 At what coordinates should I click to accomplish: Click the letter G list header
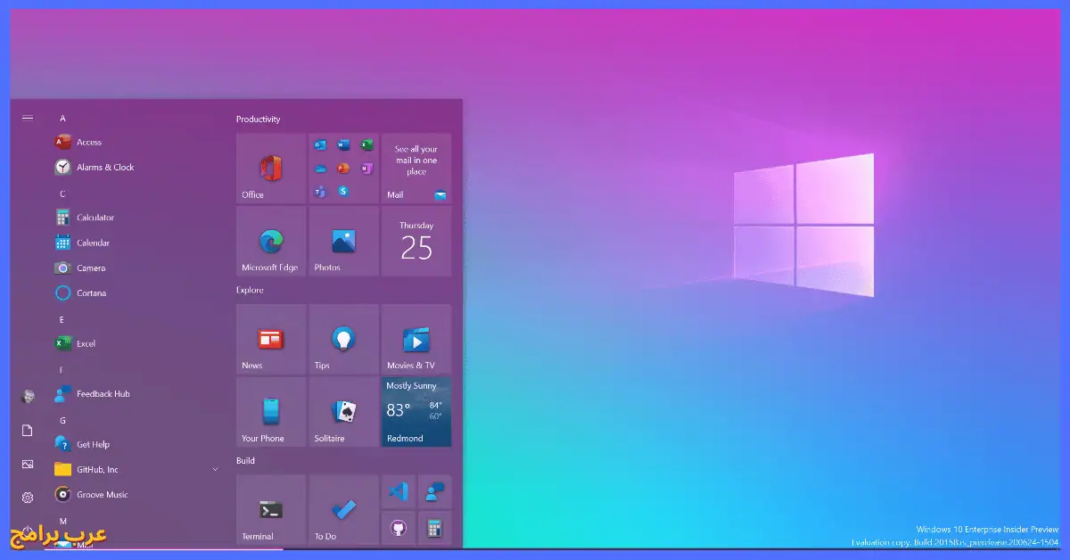[x=62, y=420]
